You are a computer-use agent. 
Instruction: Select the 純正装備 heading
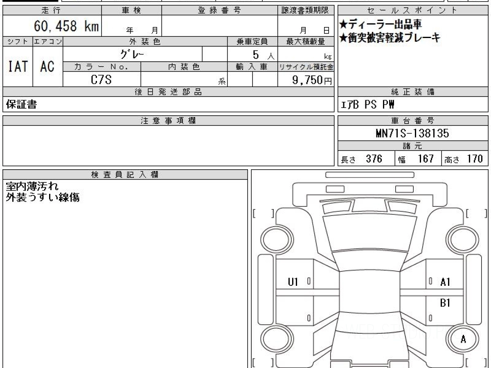(x=413, y=92)
